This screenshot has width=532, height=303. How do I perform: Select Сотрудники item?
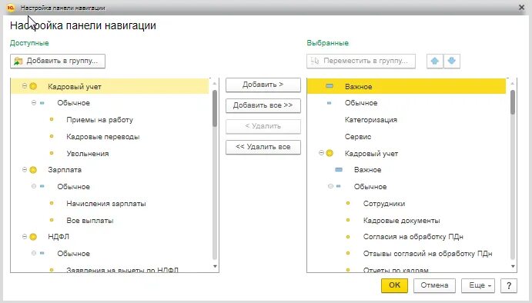pos(384,204)
